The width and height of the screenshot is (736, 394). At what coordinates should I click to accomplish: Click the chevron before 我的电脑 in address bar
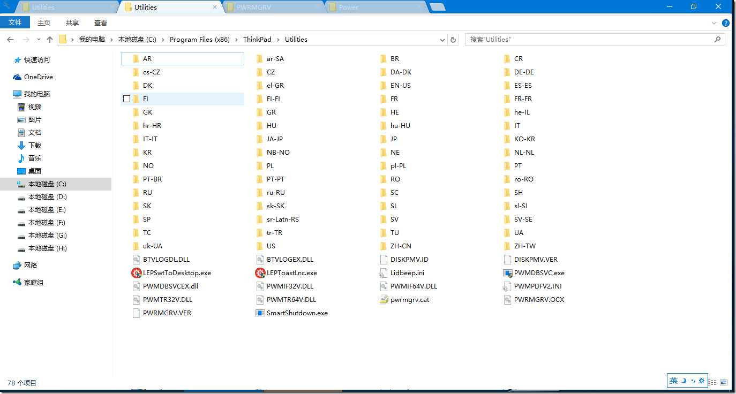click(72, 40)
